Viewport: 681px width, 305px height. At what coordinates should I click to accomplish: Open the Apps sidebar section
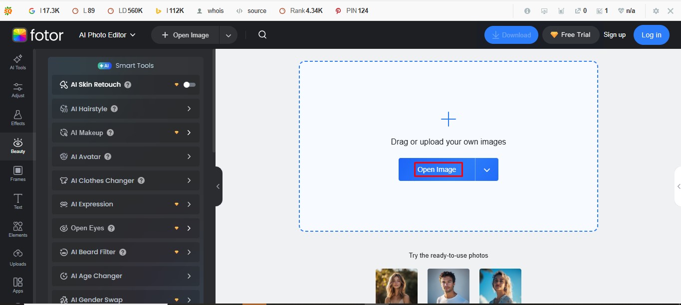click(x=17, y=286)
